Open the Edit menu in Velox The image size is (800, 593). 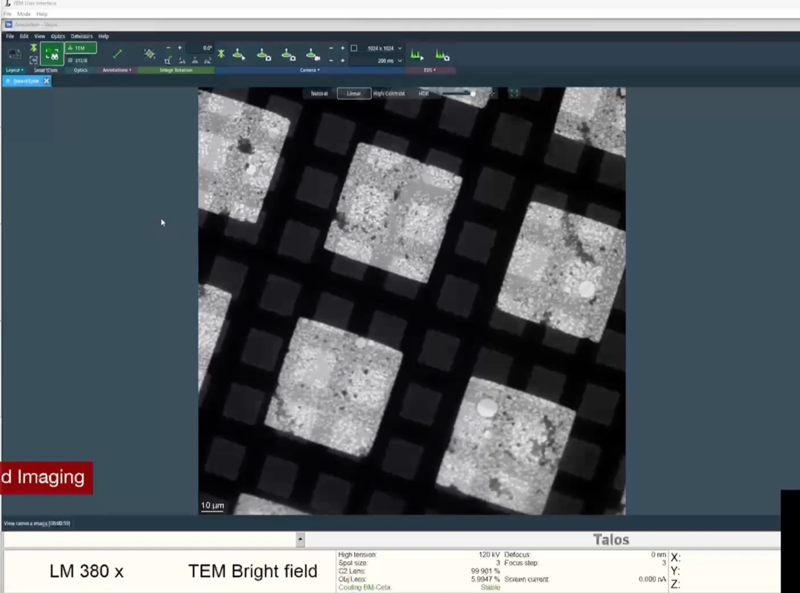coord(24,36)
